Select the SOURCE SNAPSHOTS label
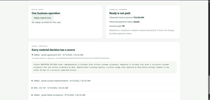 (x=40, y=46)
